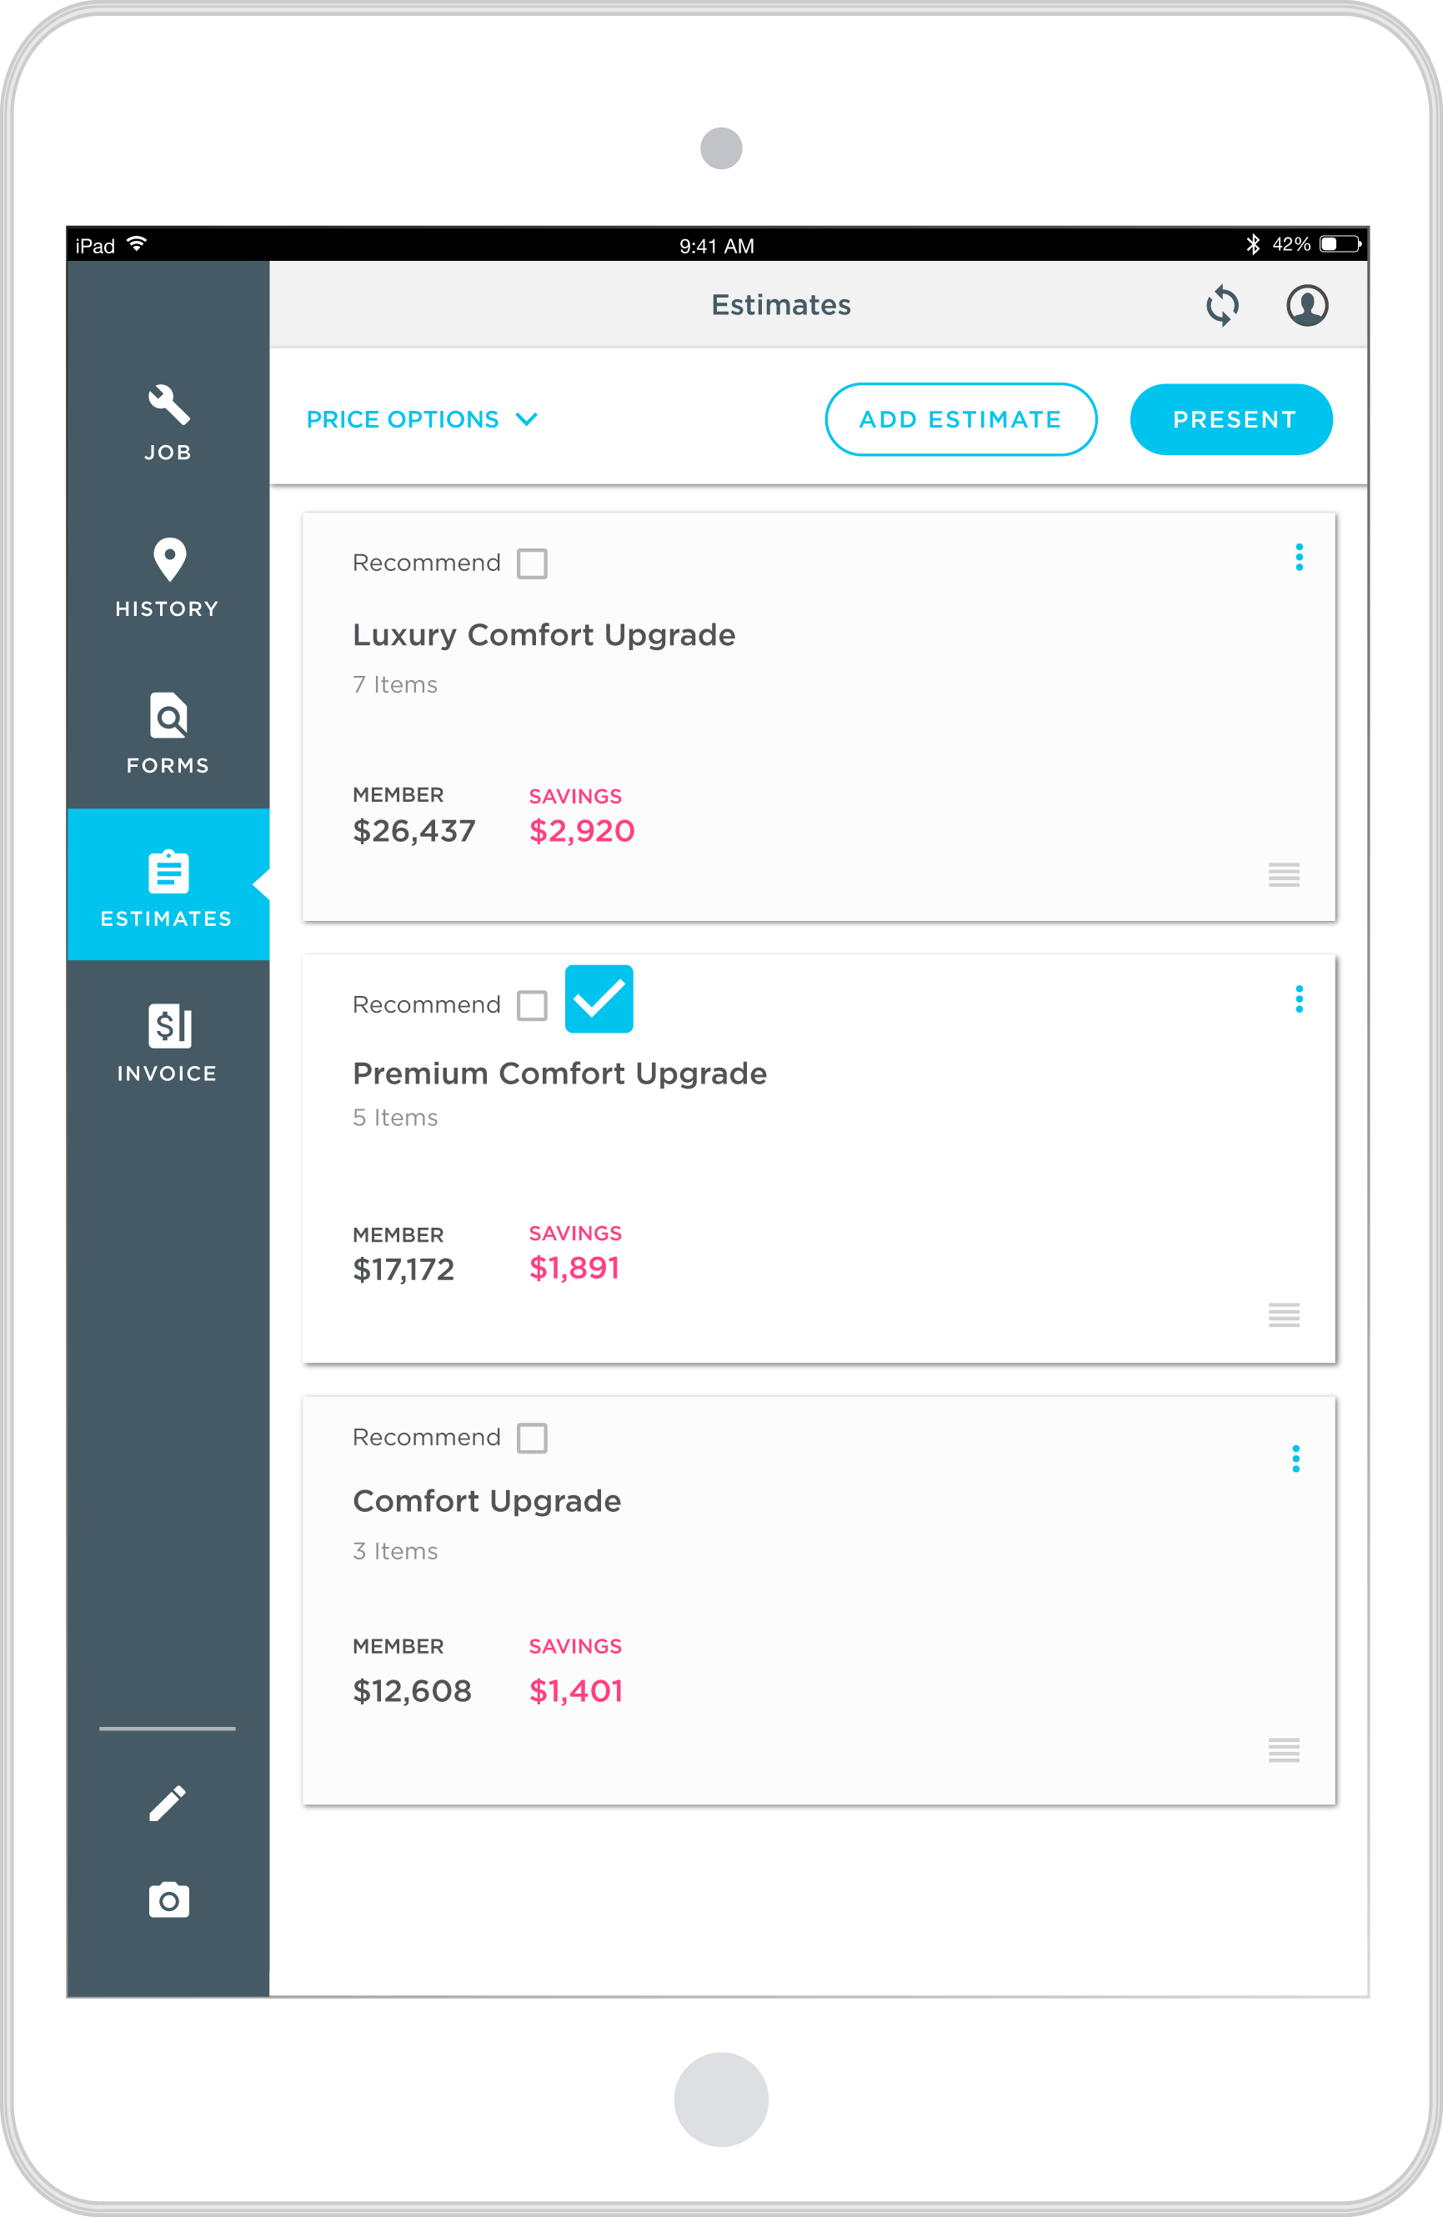Open the Forms document search icon
This screenshot has height=2217, width=1443.
tap(168, 716)
